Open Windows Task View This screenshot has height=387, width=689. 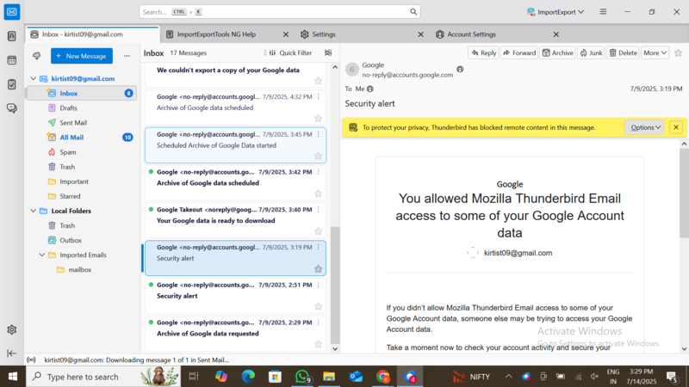pos(194,377)
